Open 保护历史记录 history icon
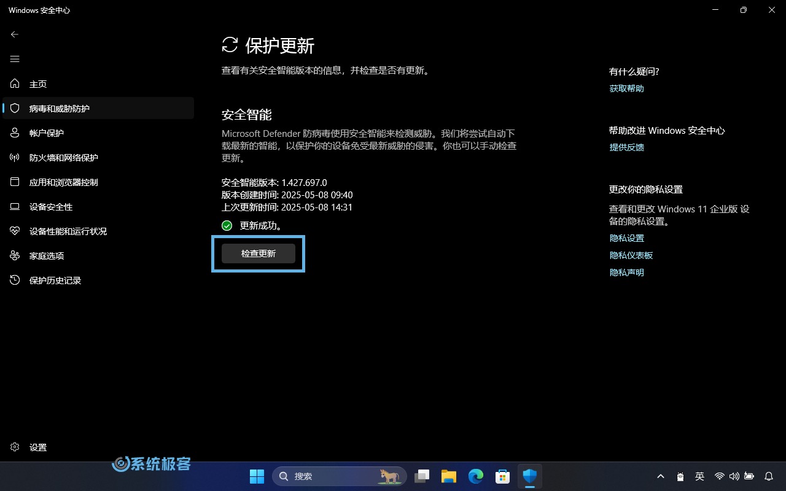 [15, 280]
